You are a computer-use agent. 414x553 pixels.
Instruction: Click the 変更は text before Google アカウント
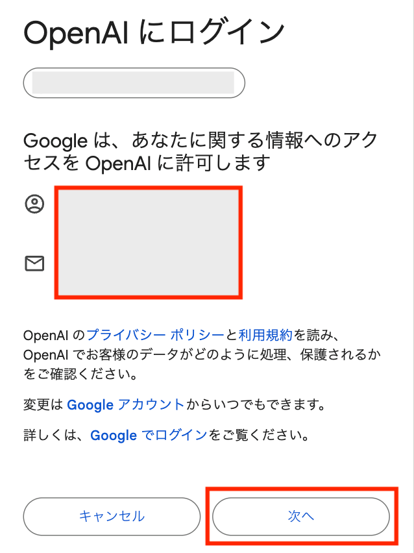(43, 405)
